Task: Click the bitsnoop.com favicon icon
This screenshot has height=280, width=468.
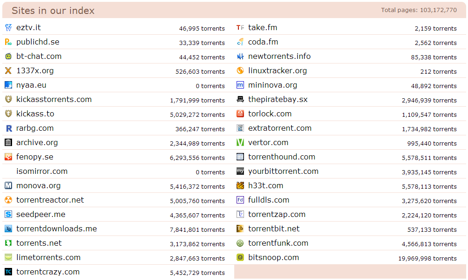Action: click(x=240, y=257)
